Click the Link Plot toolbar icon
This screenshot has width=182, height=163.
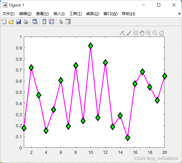pyautogui.click(x=35, y=22)
